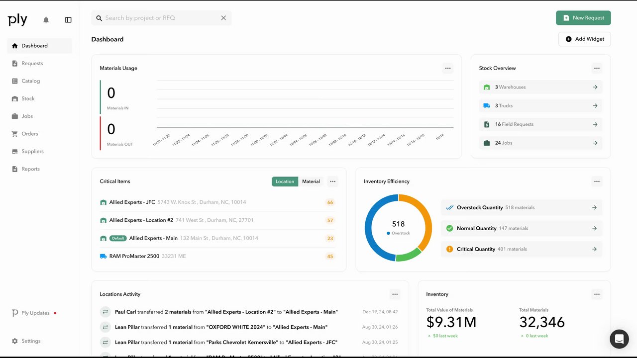Screen dimensions: 637x358
Task: Create a New Request
Action: pyautogui.click(x=583, y=18)
